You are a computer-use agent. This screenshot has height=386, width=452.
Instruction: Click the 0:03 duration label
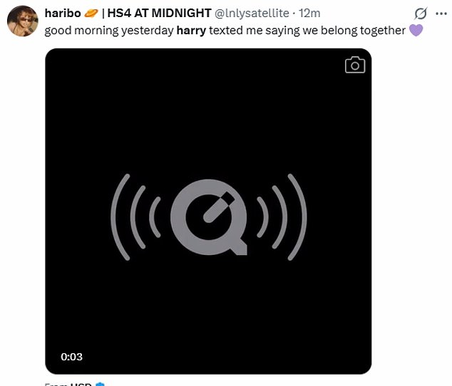point(72,357)
